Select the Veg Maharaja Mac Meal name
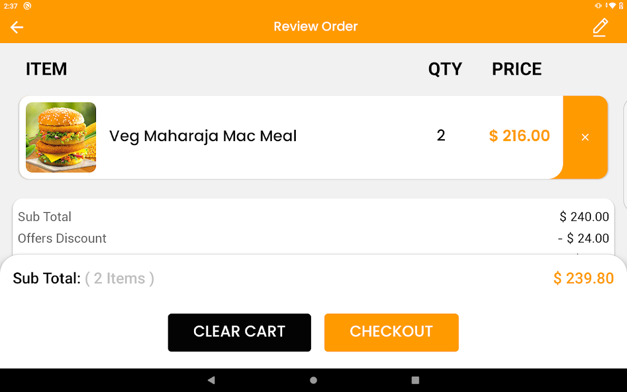The image size is (627, 392). (x=203, y=136)
